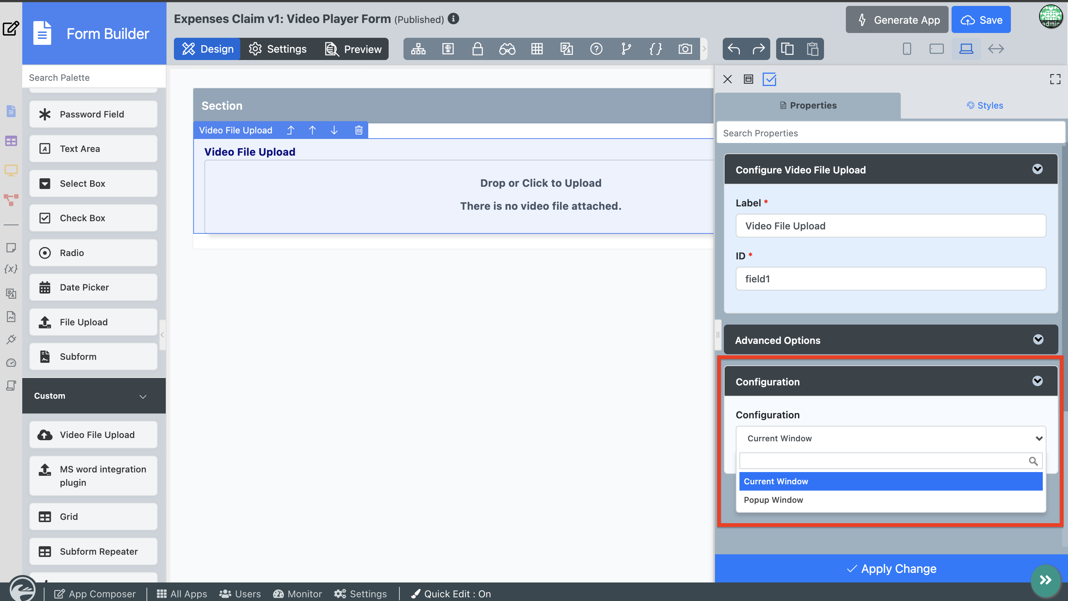1068x601 pixels.
Task: Click the Search Palette field
Action: tap(94, 77)
